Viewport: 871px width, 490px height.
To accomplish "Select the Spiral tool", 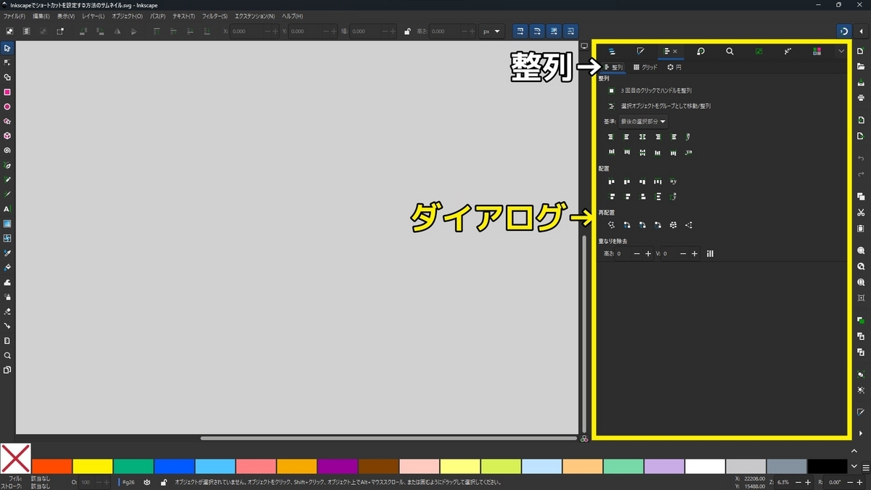I will 7,150.
